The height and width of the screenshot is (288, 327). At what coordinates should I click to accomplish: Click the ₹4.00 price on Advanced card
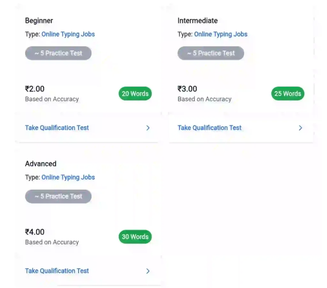click(x=35, y=232)
